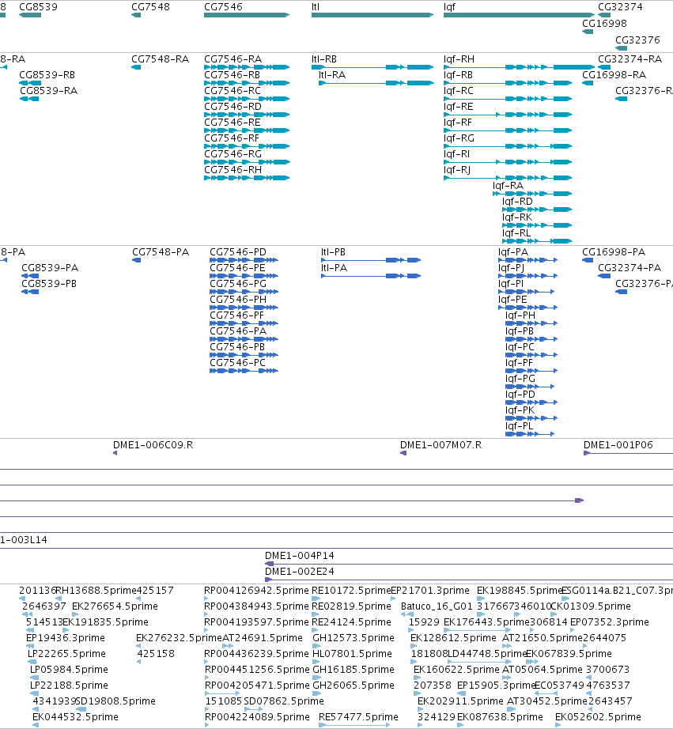The image size is (673, 729).
Task: Click protein CG7548-PA
Action: (161, 252)
